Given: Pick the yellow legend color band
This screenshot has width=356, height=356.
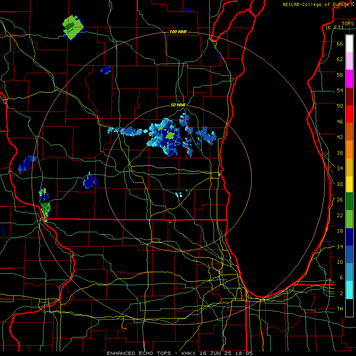Looking at the screenshot, I should [349, 184].
